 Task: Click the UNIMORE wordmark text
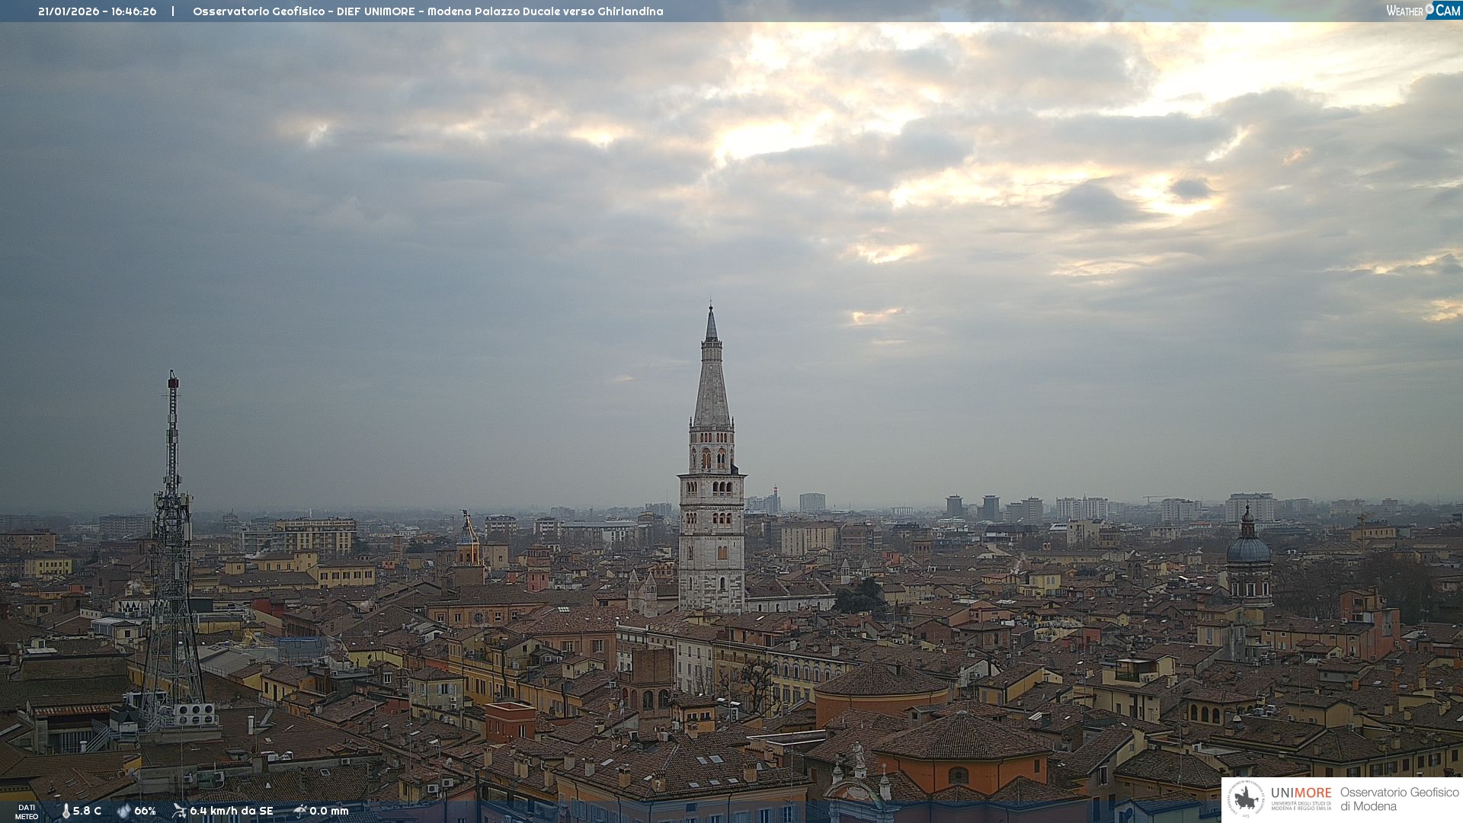1301,793
